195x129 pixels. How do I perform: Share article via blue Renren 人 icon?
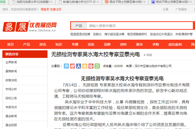79,66
